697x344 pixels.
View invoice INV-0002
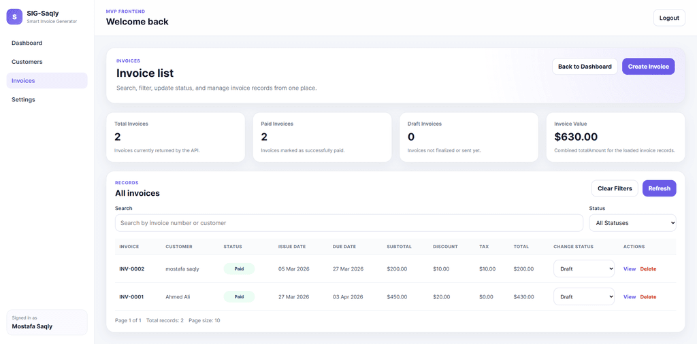630,269
